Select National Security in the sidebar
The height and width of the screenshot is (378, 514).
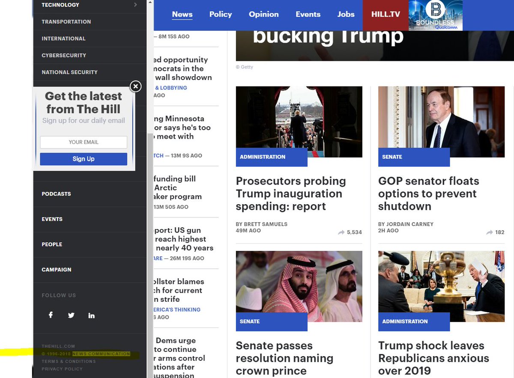pos(69,72)
